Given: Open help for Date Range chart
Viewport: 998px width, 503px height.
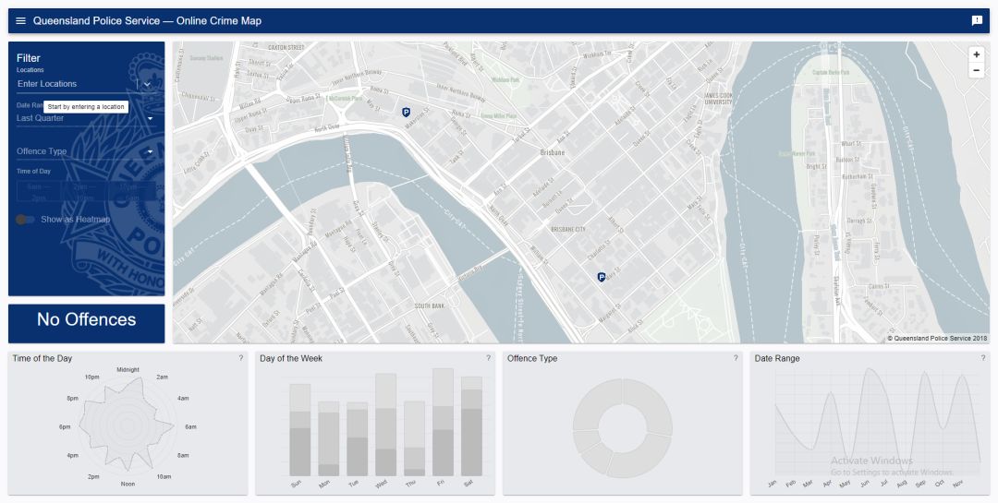Looking at the screenshot, I should click(x=982, y=358).
